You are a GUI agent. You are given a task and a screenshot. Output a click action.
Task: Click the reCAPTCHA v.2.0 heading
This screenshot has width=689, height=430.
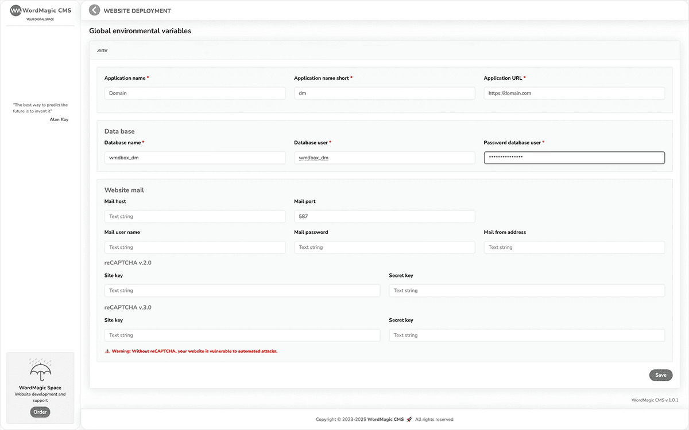[x=128, y=263]
